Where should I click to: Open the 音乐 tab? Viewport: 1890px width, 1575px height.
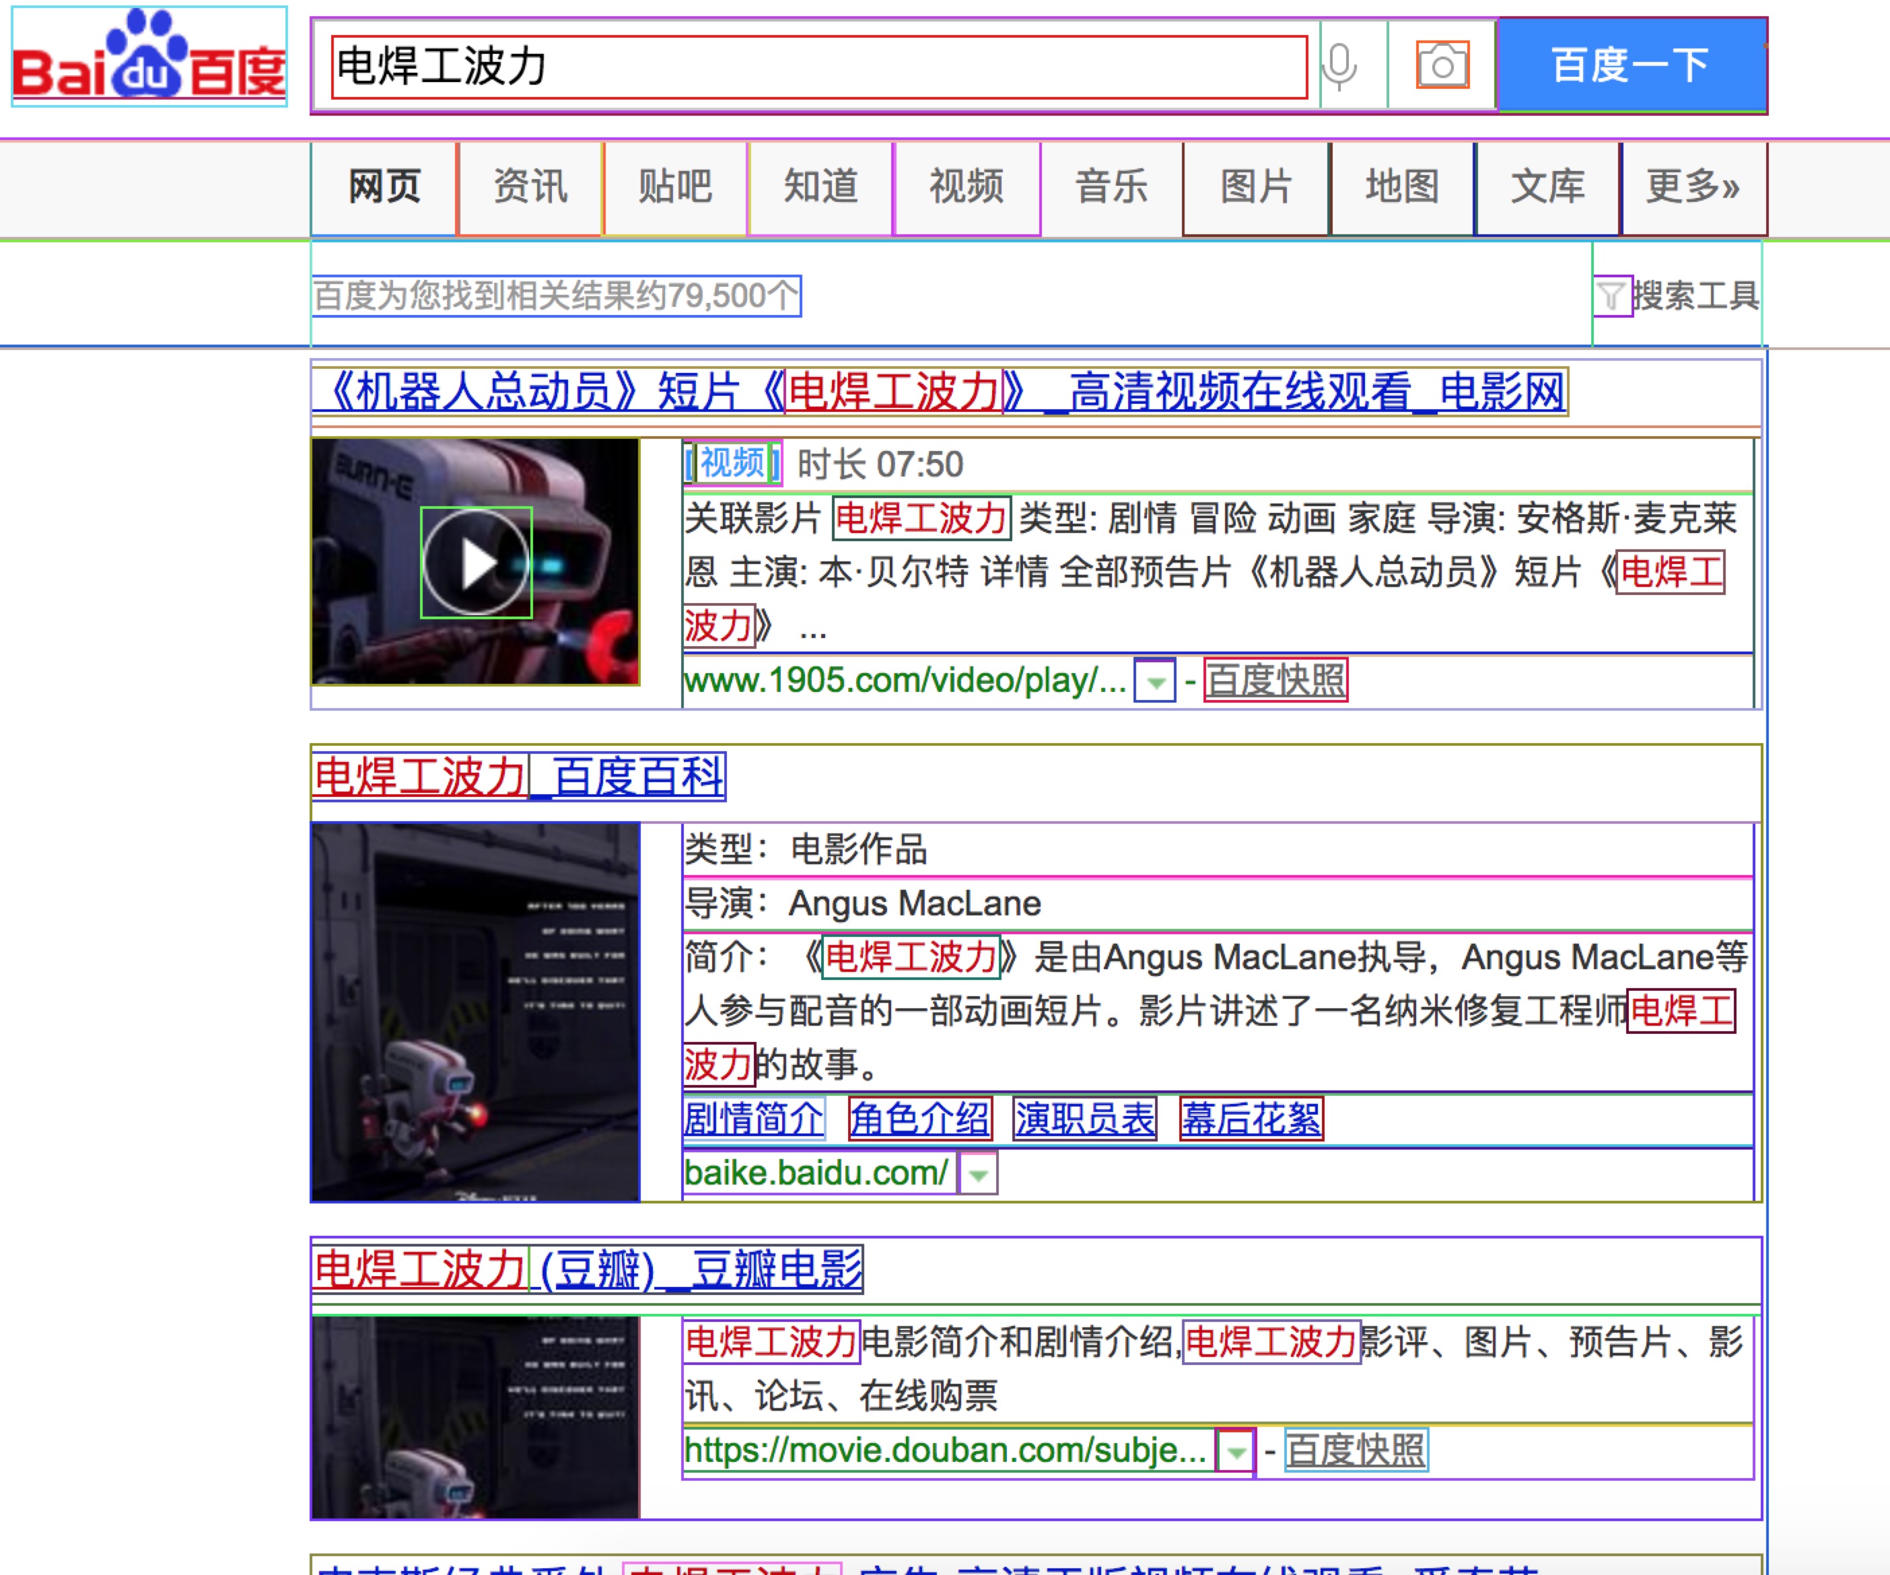(1111, 188)
